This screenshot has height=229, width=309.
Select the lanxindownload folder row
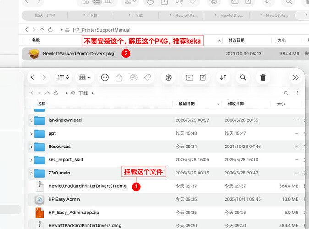click(x=166, y=120)
